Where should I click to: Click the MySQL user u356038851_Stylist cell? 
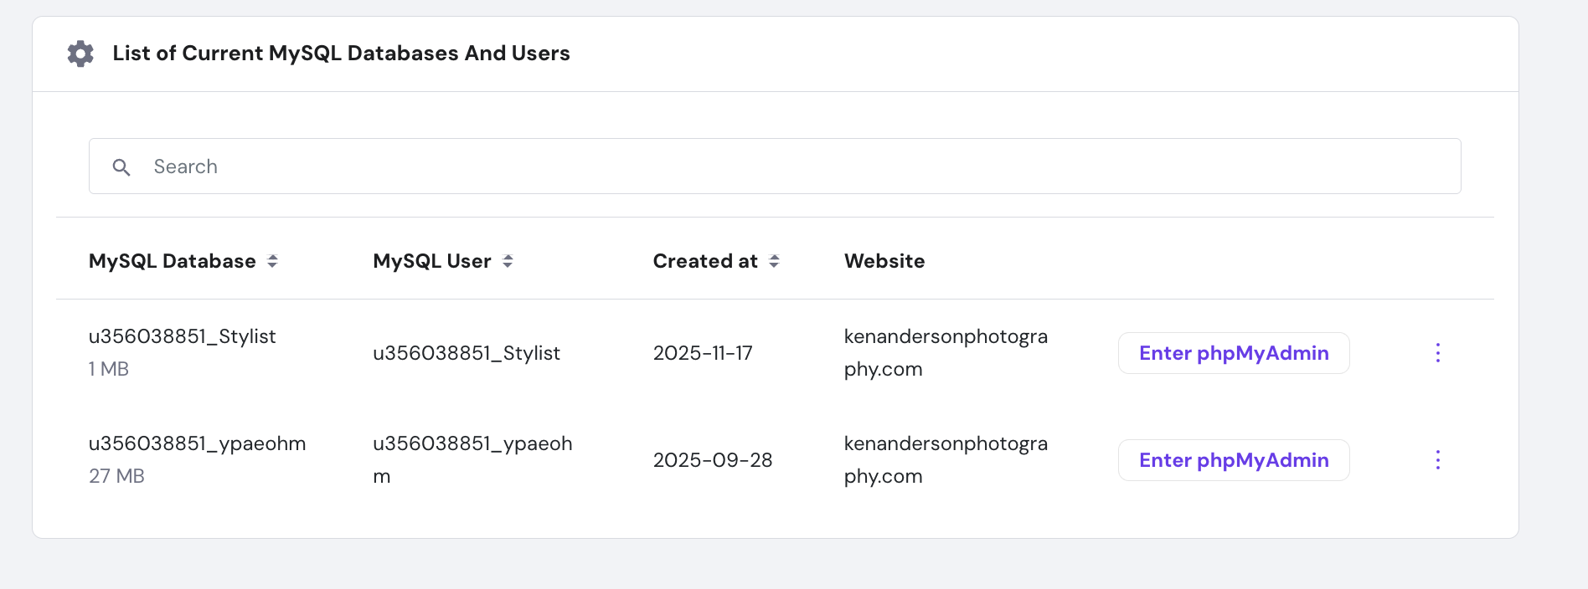click(467, 353)
